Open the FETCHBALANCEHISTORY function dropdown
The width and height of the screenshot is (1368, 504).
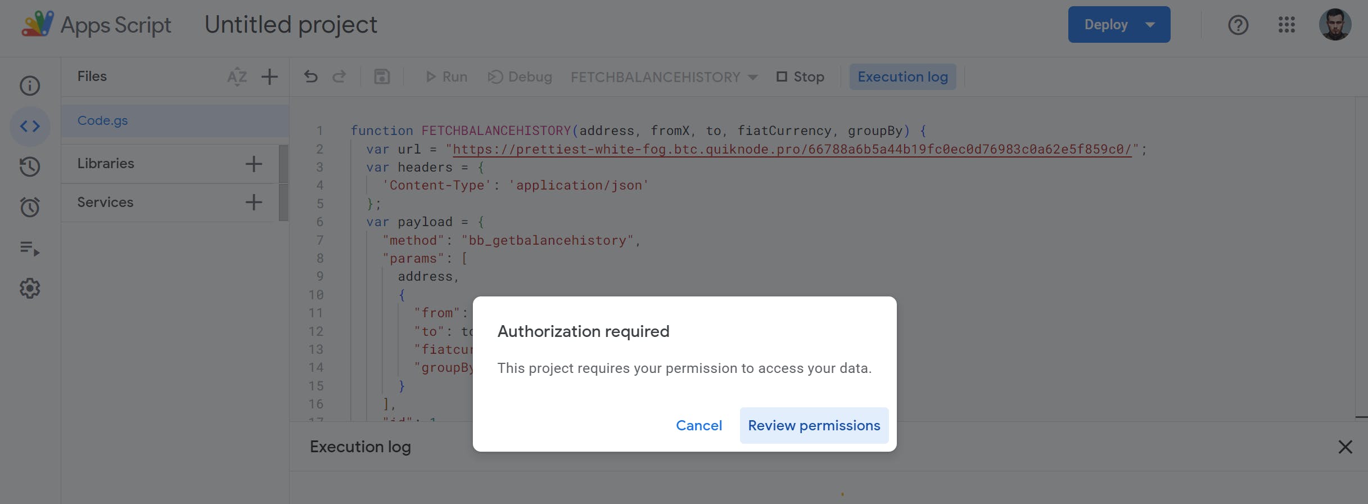[x=664, y=77]
